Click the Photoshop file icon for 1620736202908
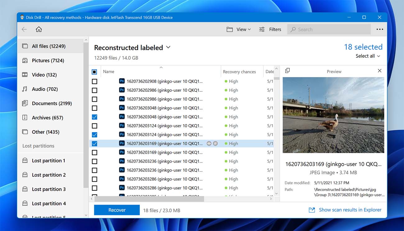 point(122,81)
